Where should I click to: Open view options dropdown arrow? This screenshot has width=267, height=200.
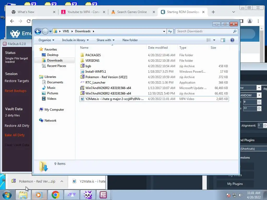(214, 40)
